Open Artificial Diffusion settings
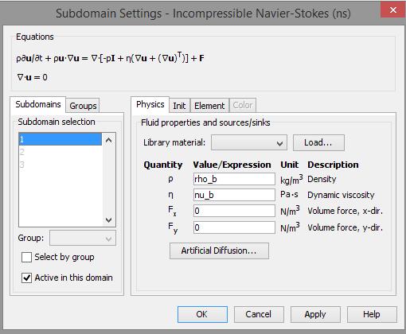The image size is (406, 334). [x=219, y=250]
